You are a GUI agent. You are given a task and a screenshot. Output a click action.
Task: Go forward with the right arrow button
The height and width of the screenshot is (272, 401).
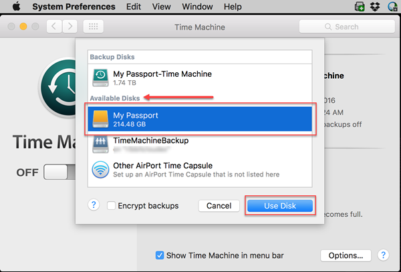[x=70, y=26]
